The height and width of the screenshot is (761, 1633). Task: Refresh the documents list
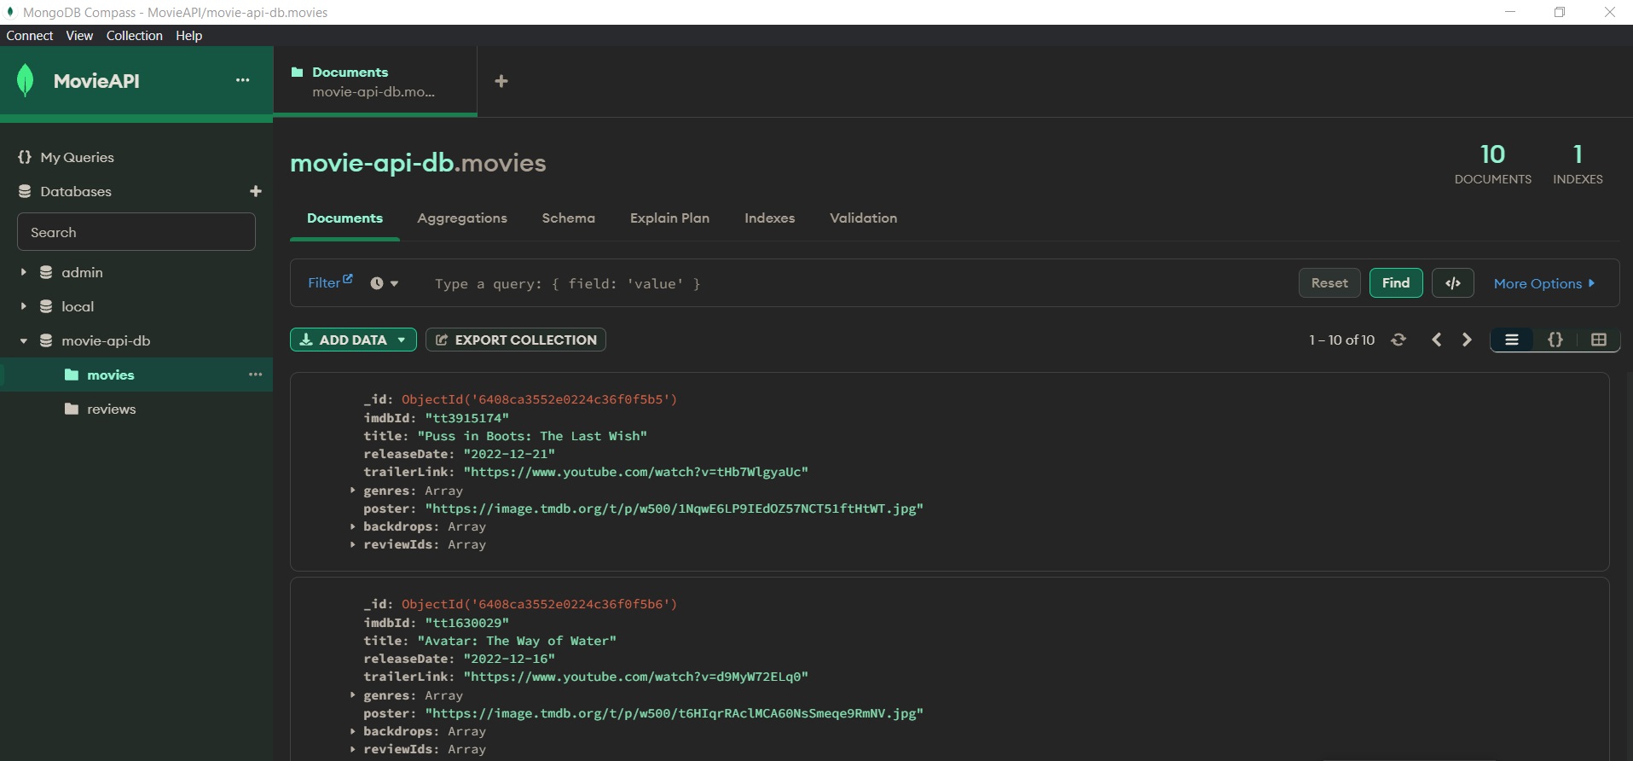click(x=1398, y=340)
